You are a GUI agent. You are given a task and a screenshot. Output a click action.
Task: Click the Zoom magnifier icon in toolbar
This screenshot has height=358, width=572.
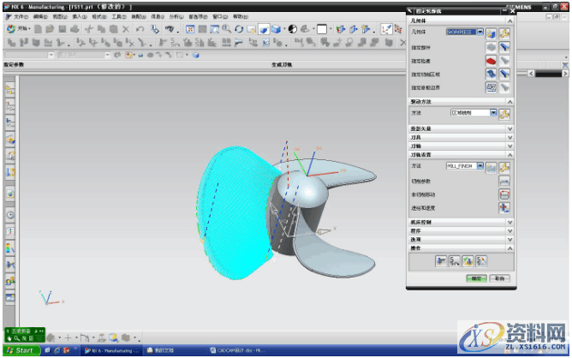[226, 29]
